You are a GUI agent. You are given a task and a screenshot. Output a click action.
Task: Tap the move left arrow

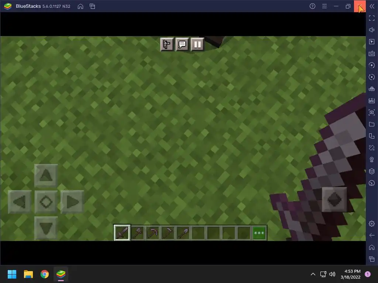20,202
